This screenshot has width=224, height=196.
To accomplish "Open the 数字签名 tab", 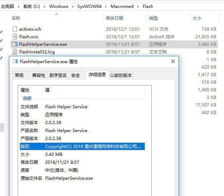I will tap(58, 75).
